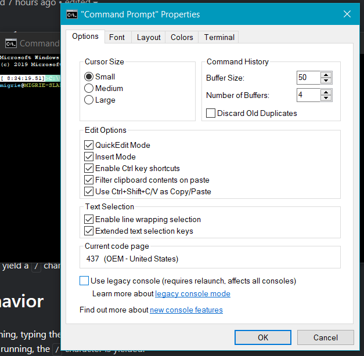This screenshot has width=364, height=356.
Task: Click the 8:34:19.51 timestamp in console
Action: (26, 78)
